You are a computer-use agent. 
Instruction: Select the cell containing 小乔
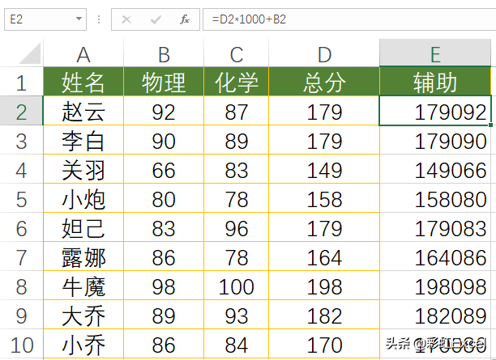83,344
